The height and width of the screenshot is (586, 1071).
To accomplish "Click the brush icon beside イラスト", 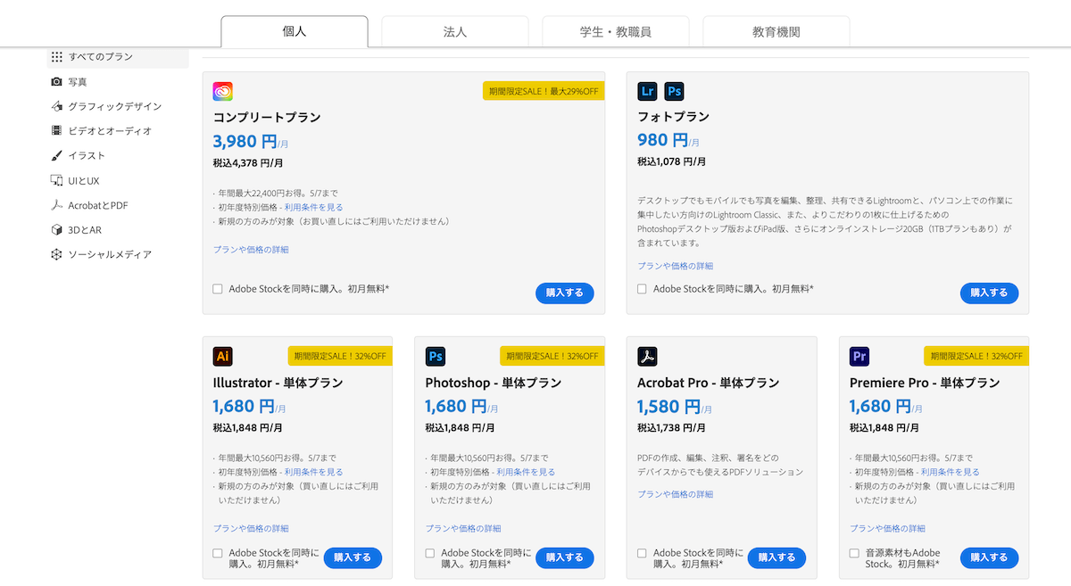I will pyautogui.click(x=57, y=156).
